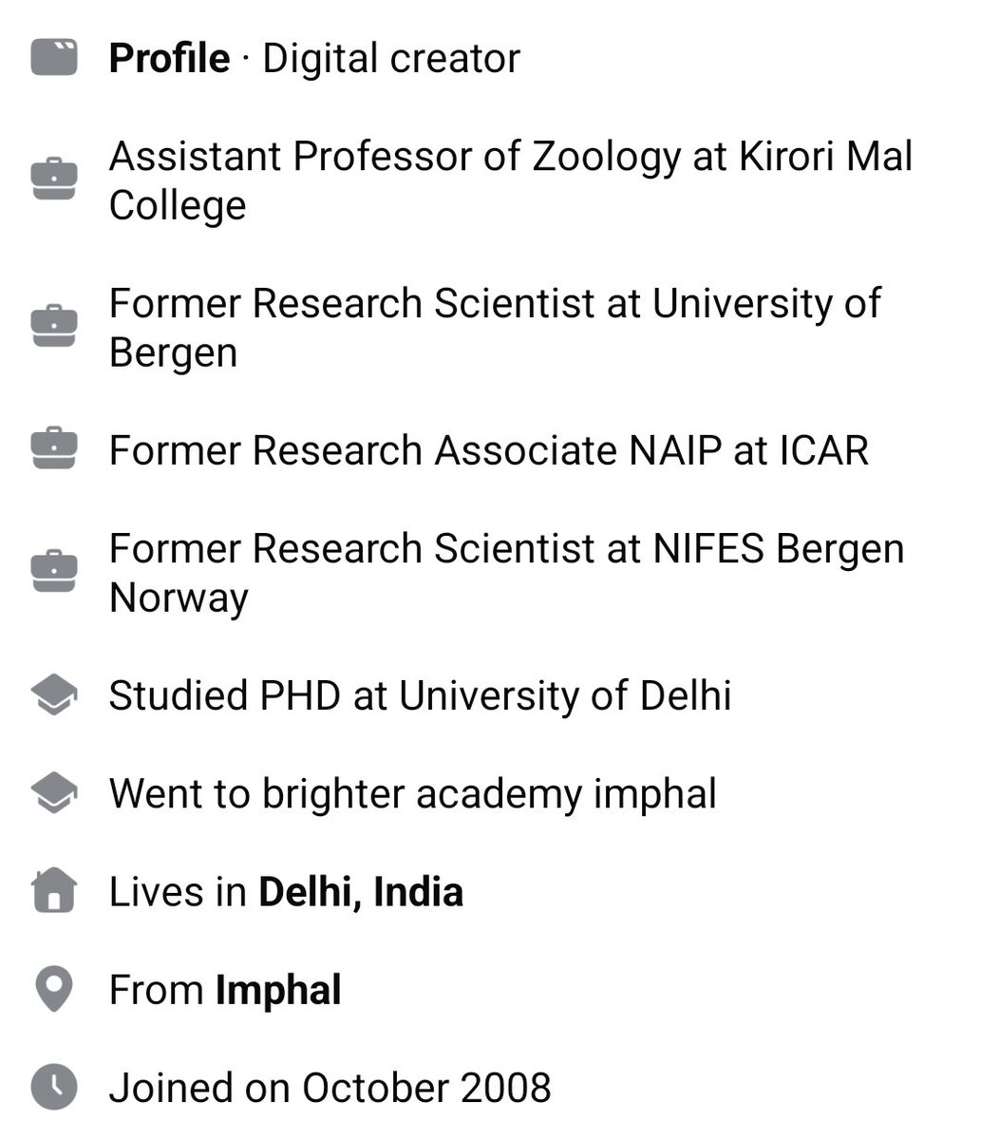Image resolution: width=999 pixels, height=1140 pixels.
Task: Open Former Research Scientist at University of Bergen
Action: click(x=495, y=328)
